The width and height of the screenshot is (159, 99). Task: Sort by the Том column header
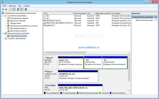coord(58,13)
